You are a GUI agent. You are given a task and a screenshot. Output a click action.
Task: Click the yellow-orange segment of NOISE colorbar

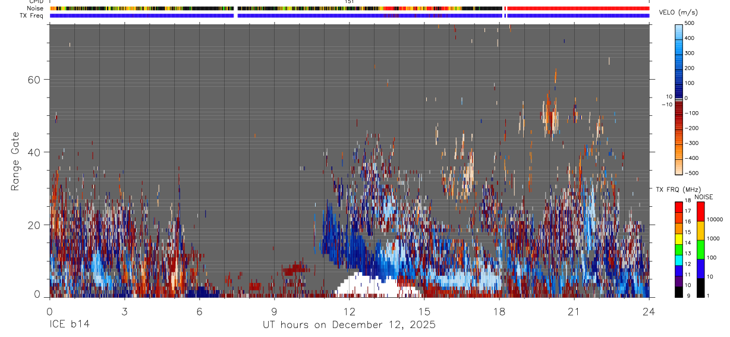click(700, 231)
